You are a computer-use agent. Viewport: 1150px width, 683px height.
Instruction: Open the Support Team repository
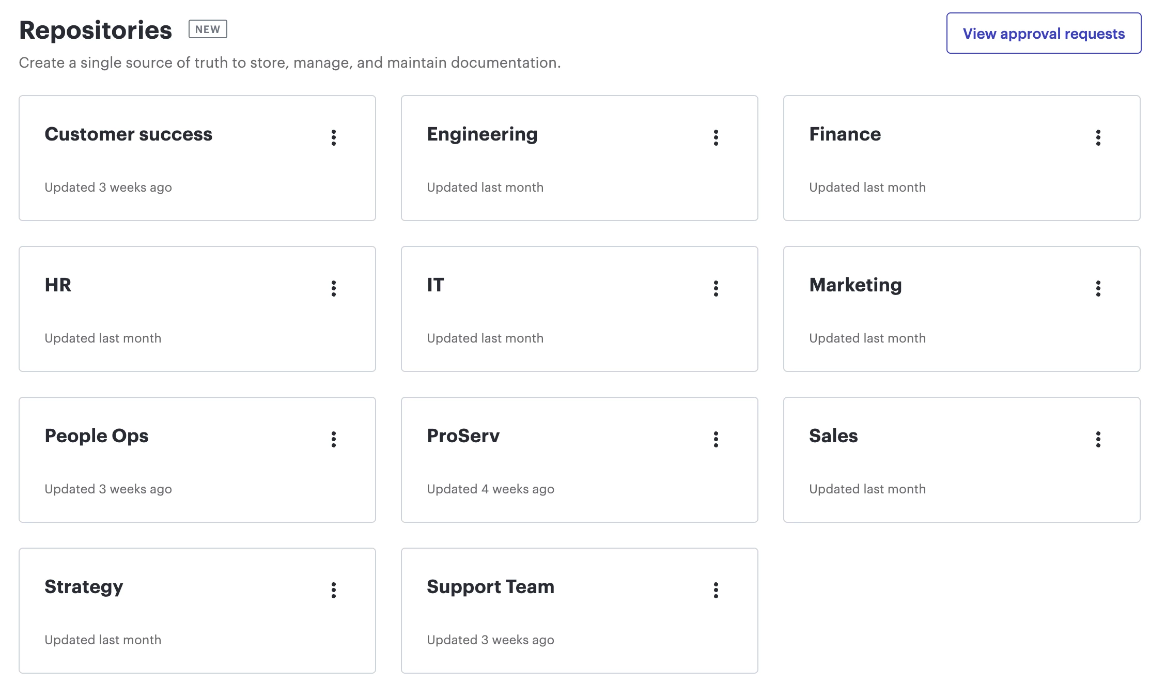coord(490,587)
